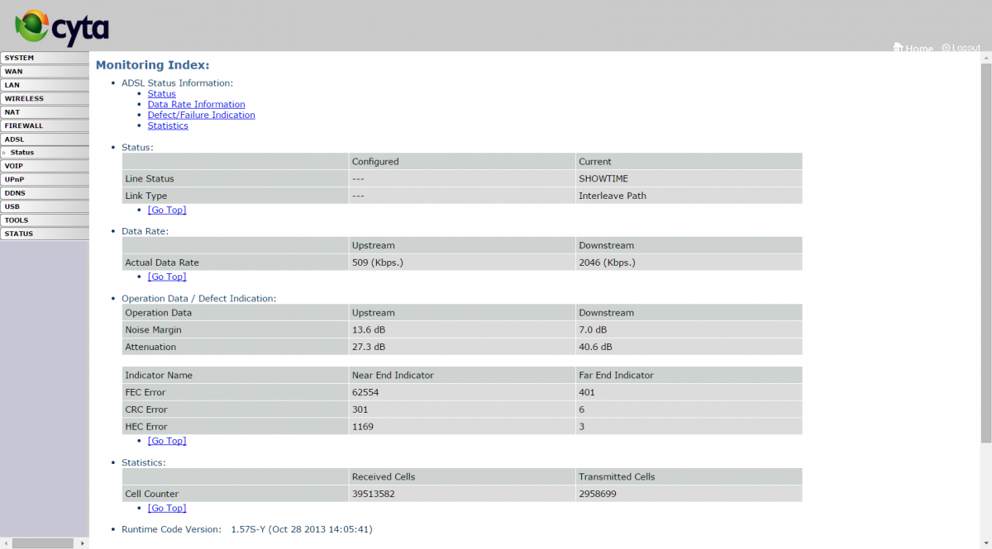
Task: Open the USB menu
Action: 45,206
